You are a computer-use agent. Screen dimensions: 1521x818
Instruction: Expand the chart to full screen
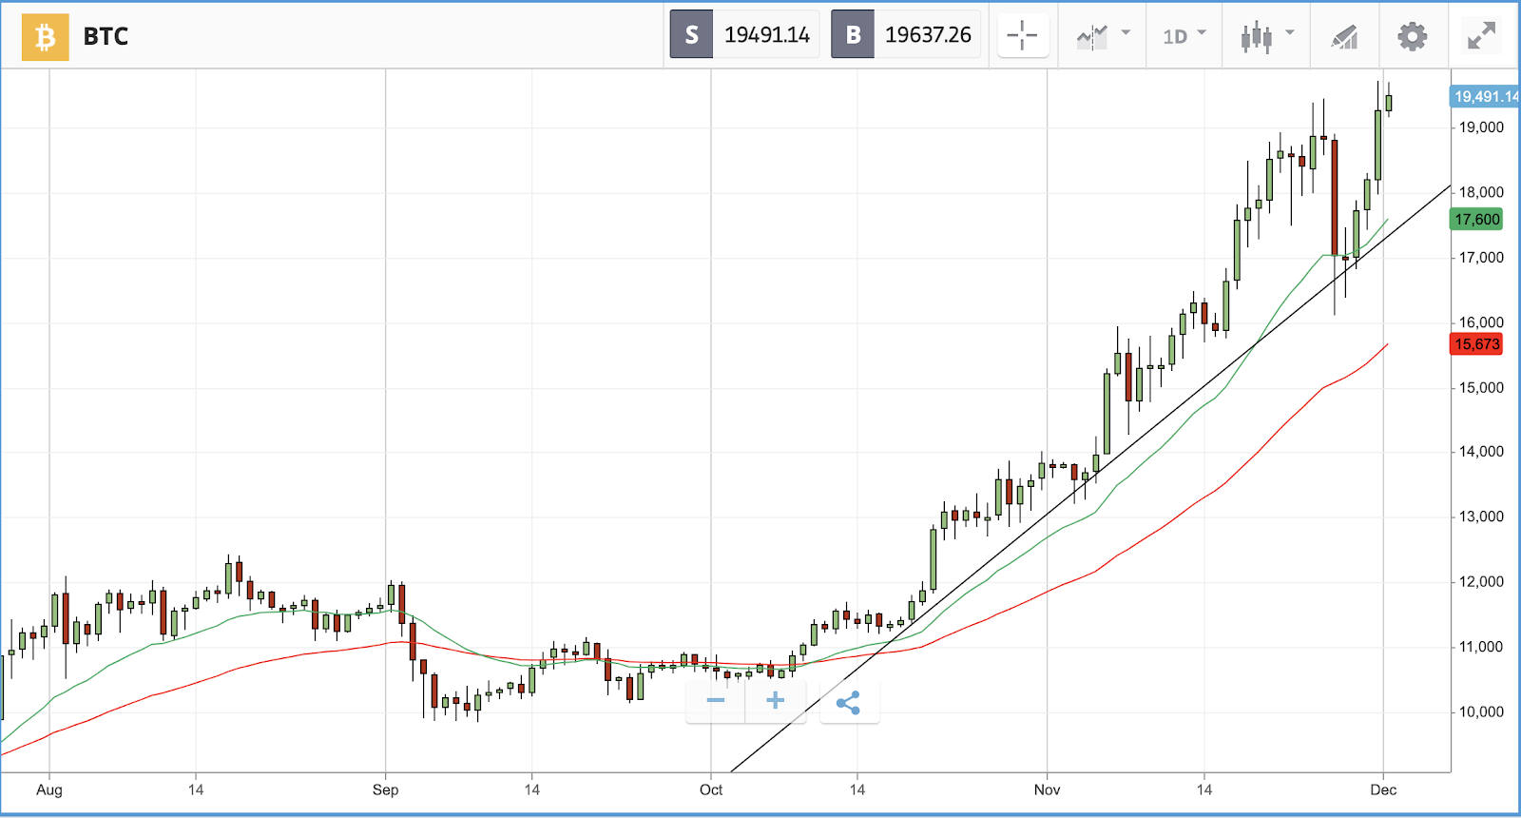tap(1481, 36)
